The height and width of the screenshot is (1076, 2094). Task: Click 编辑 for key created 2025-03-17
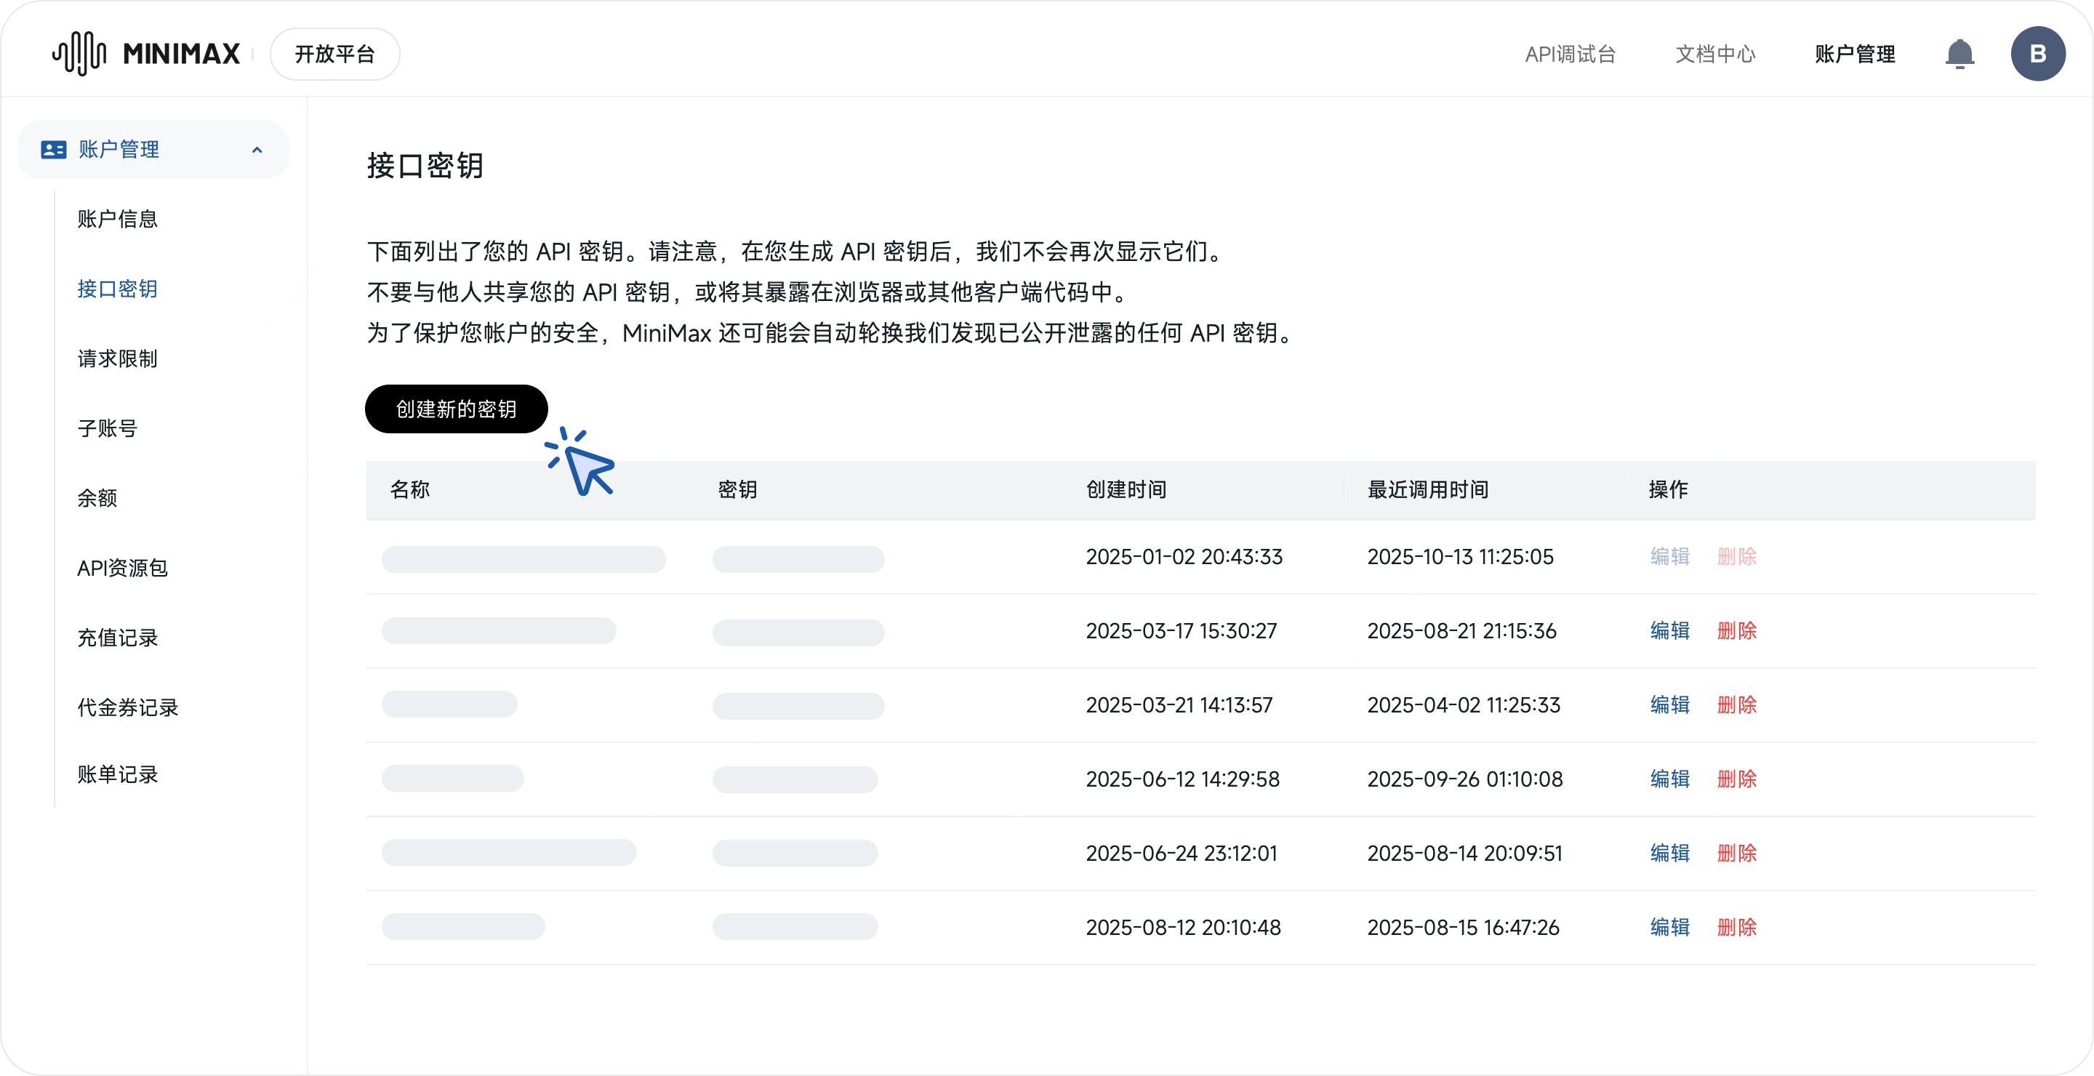(x=1669, y=630)
